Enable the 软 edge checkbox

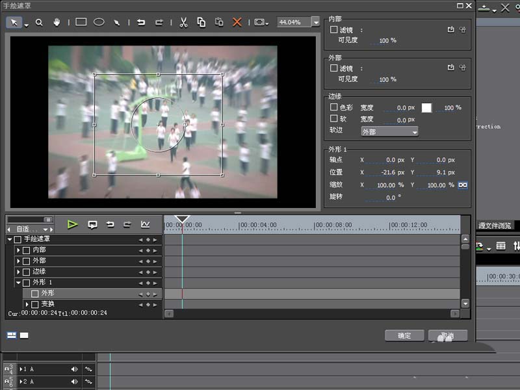click(333, 118)
